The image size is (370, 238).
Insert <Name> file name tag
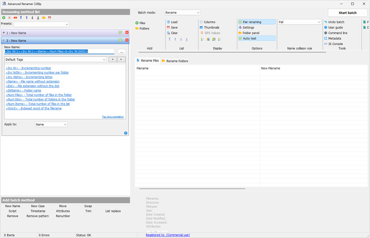pyautogui.click(x=32, y=82)
